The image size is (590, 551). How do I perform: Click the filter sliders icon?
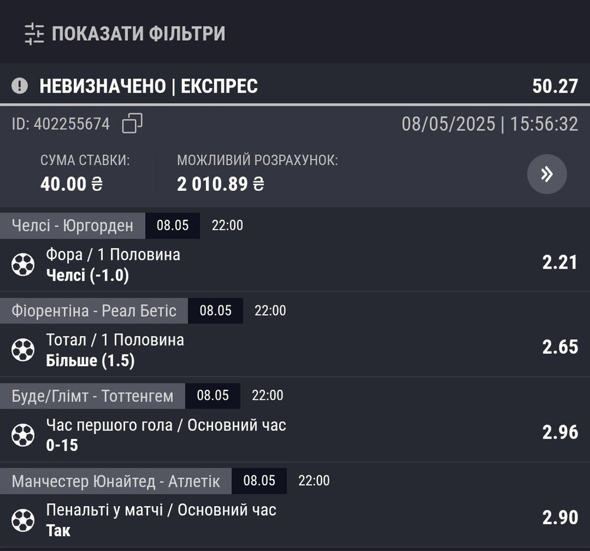point(34,34)
